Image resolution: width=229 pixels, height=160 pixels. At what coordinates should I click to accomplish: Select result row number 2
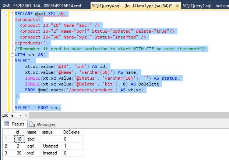click(x=8, y=146)
